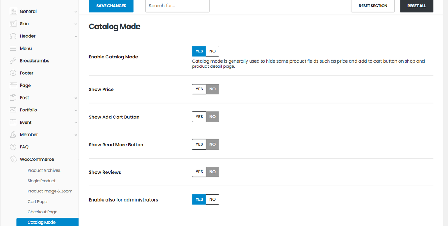448x226 pixels.
Task: Open the Product Archives submenu item
Action: (x=44, y=170)
